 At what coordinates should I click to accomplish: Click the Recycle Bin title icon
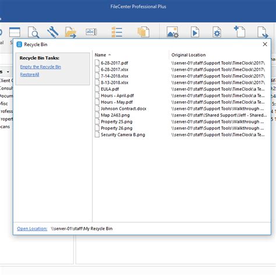click(x=19, y=44)
